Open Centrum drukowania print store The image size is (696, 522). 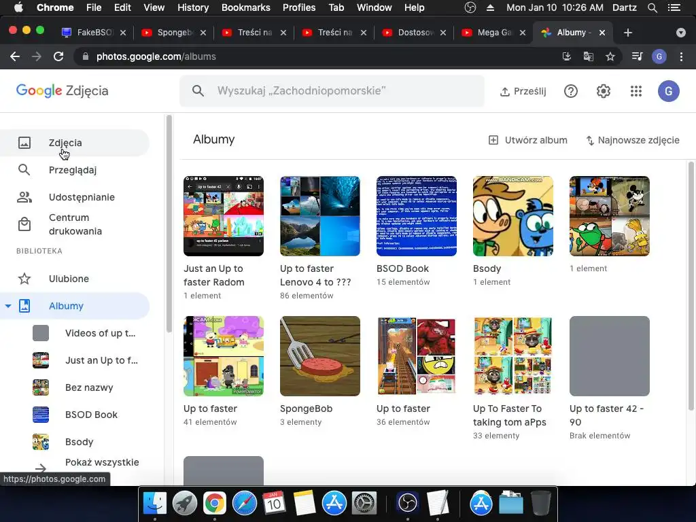tap(75, 224)
